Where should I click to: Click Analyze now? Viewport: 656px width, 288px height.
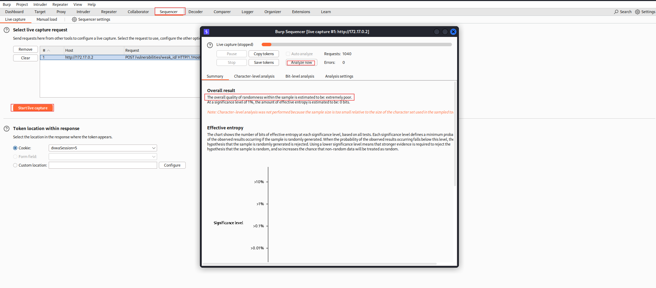coord(301,62)
